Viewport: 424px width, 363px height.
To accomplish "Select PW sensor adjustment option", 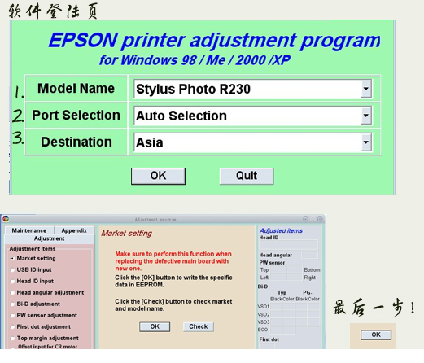I will [x=12, y=316].
